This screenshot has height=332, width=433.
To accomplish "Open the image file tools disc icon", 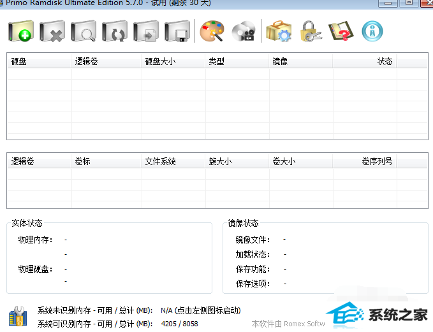I will point(243,31).
